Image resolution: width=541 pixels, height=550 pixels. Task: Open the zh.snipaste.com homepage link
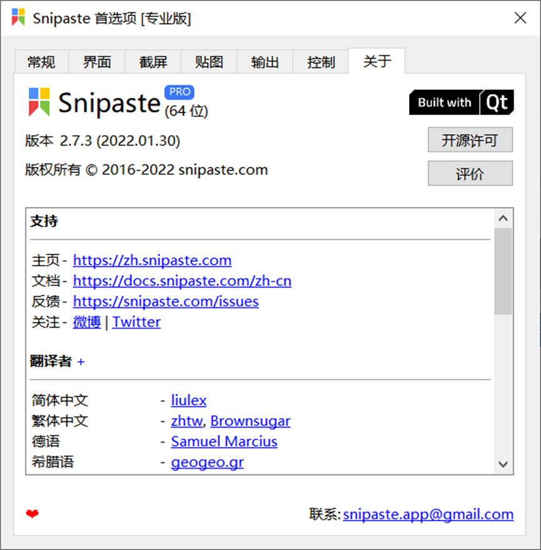(x=152, y=260)
